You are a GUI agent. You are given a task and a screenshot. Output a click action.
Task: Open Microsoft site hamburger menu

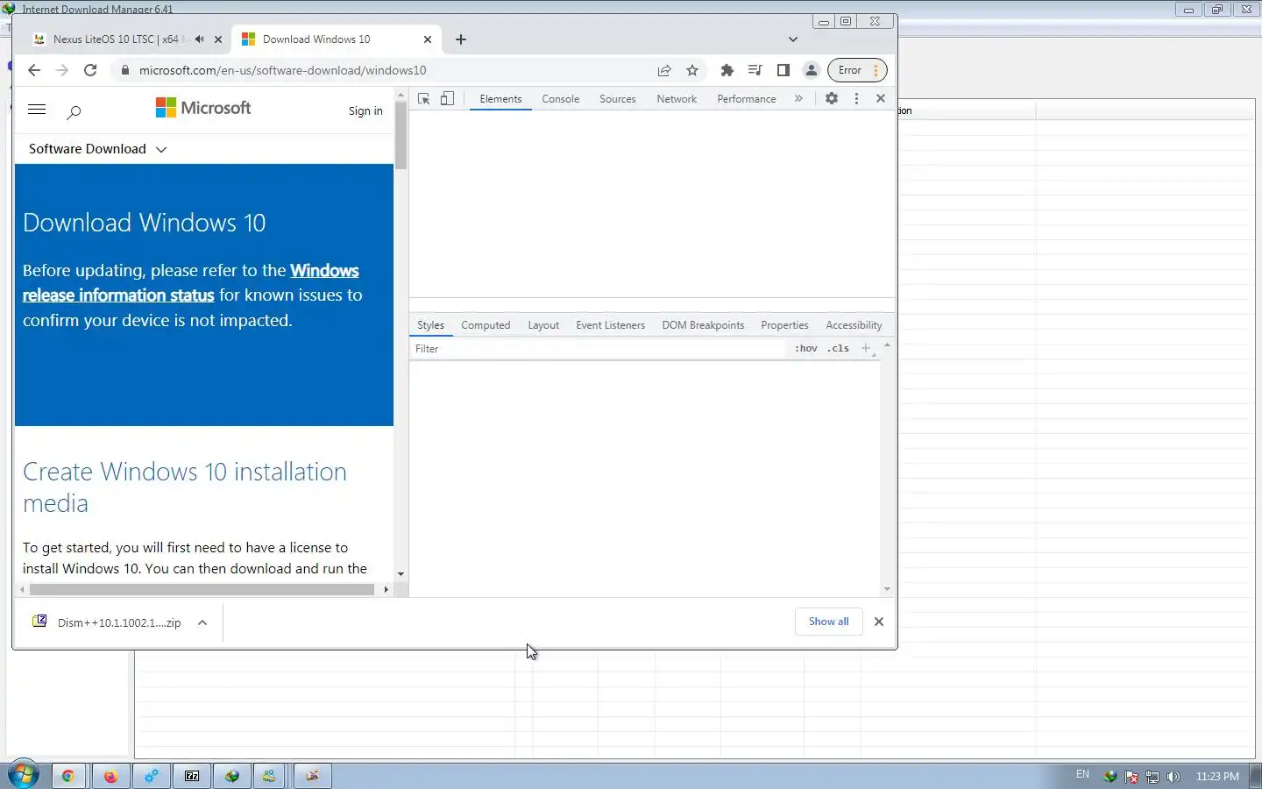pyautogui.click(x=37, y=110)
